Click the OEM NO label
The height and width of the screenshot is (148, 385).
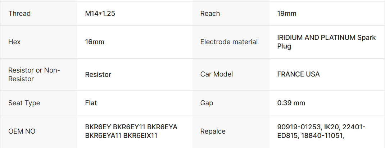coord(22,131)
